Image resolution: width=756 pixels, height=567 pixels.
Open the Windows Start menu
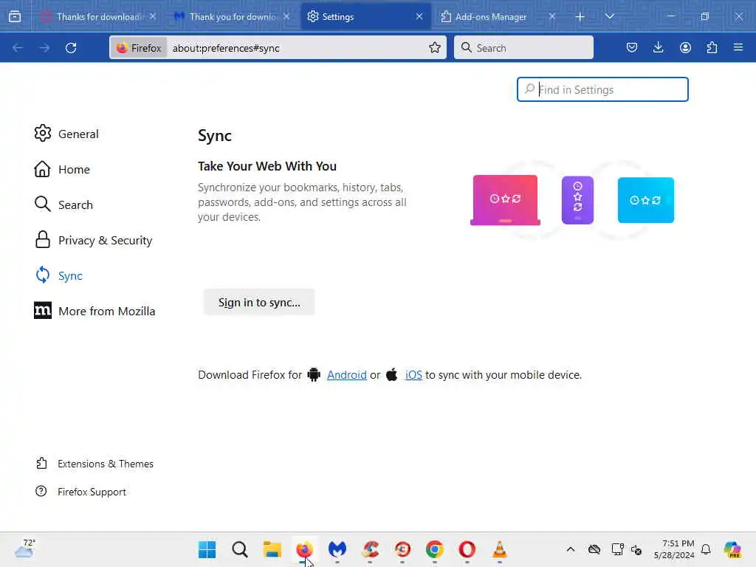[x=207, y=549]
